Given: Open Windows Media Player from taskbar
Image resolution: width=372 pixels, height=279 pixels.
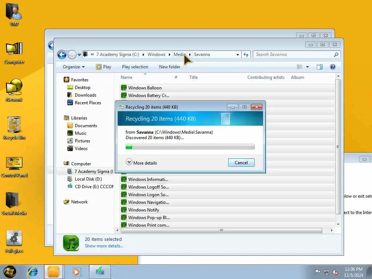Looking at the screenshot, I should coord(76,272).
